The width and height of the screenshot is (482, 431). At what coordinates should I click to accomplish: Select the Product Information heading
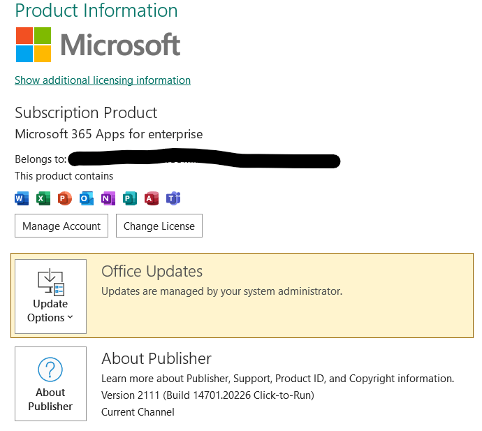pyautogui.click(x=96, y=10)
